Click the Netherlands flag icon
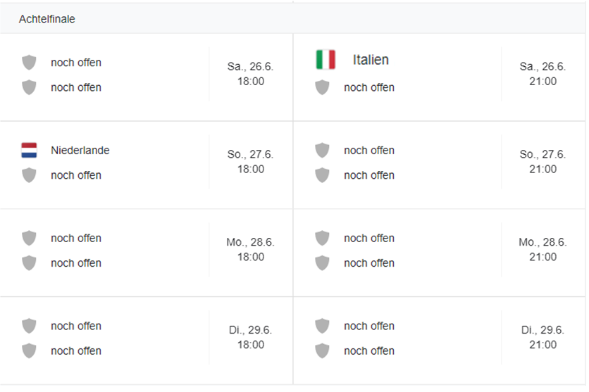The height and width of the screenshot is (392, 589). (x=29, y=150)
